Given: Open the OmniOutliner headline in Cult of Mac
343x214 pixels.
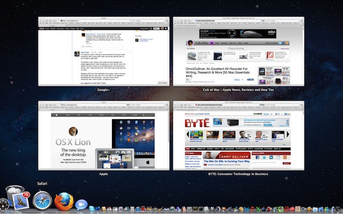Looking at the screenshot, I should tap(218, 72).
